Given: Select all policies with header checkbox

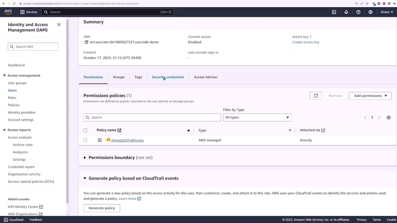Looking at the screenshot, I should pyautogui.click(x=85, y=130).
